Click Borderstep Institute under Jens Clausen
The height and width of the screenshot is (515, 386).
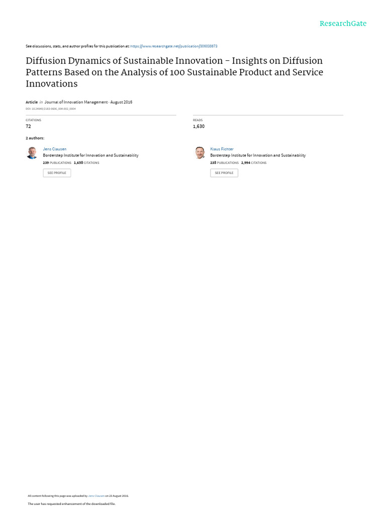click(90, 155)
